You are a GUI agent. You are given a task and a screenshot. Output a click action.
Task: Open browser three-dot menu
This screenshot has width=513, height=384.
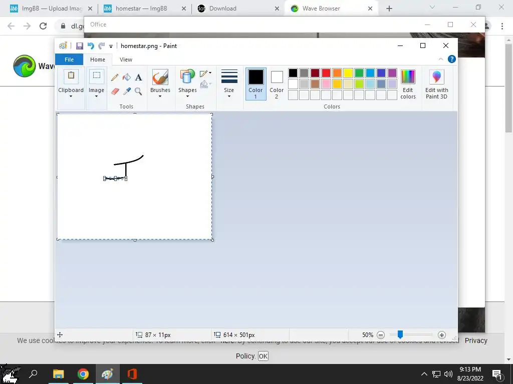click(502, 26)
